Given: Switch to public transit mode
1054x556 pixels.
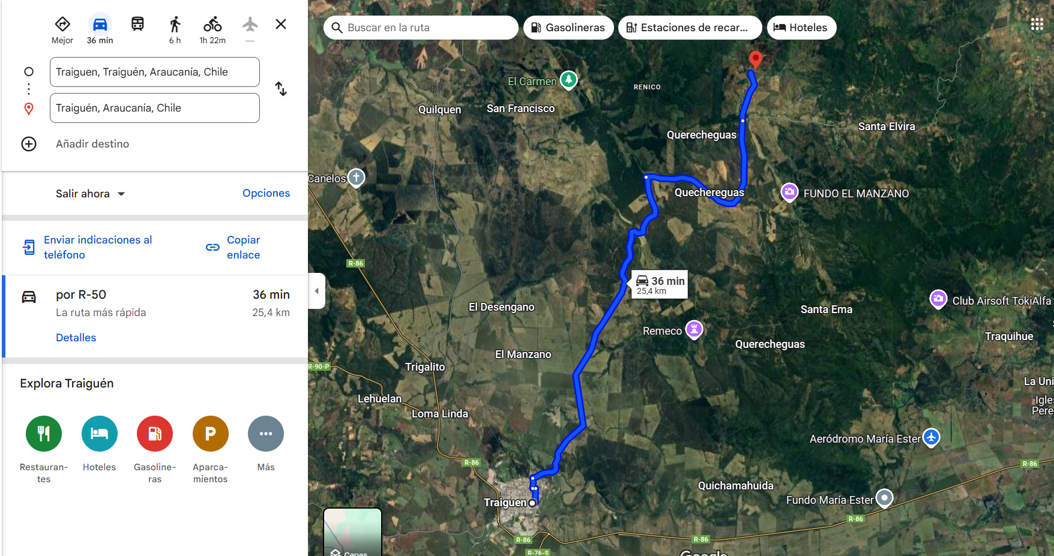Looking at the screenshot, I should coord(137,25).
